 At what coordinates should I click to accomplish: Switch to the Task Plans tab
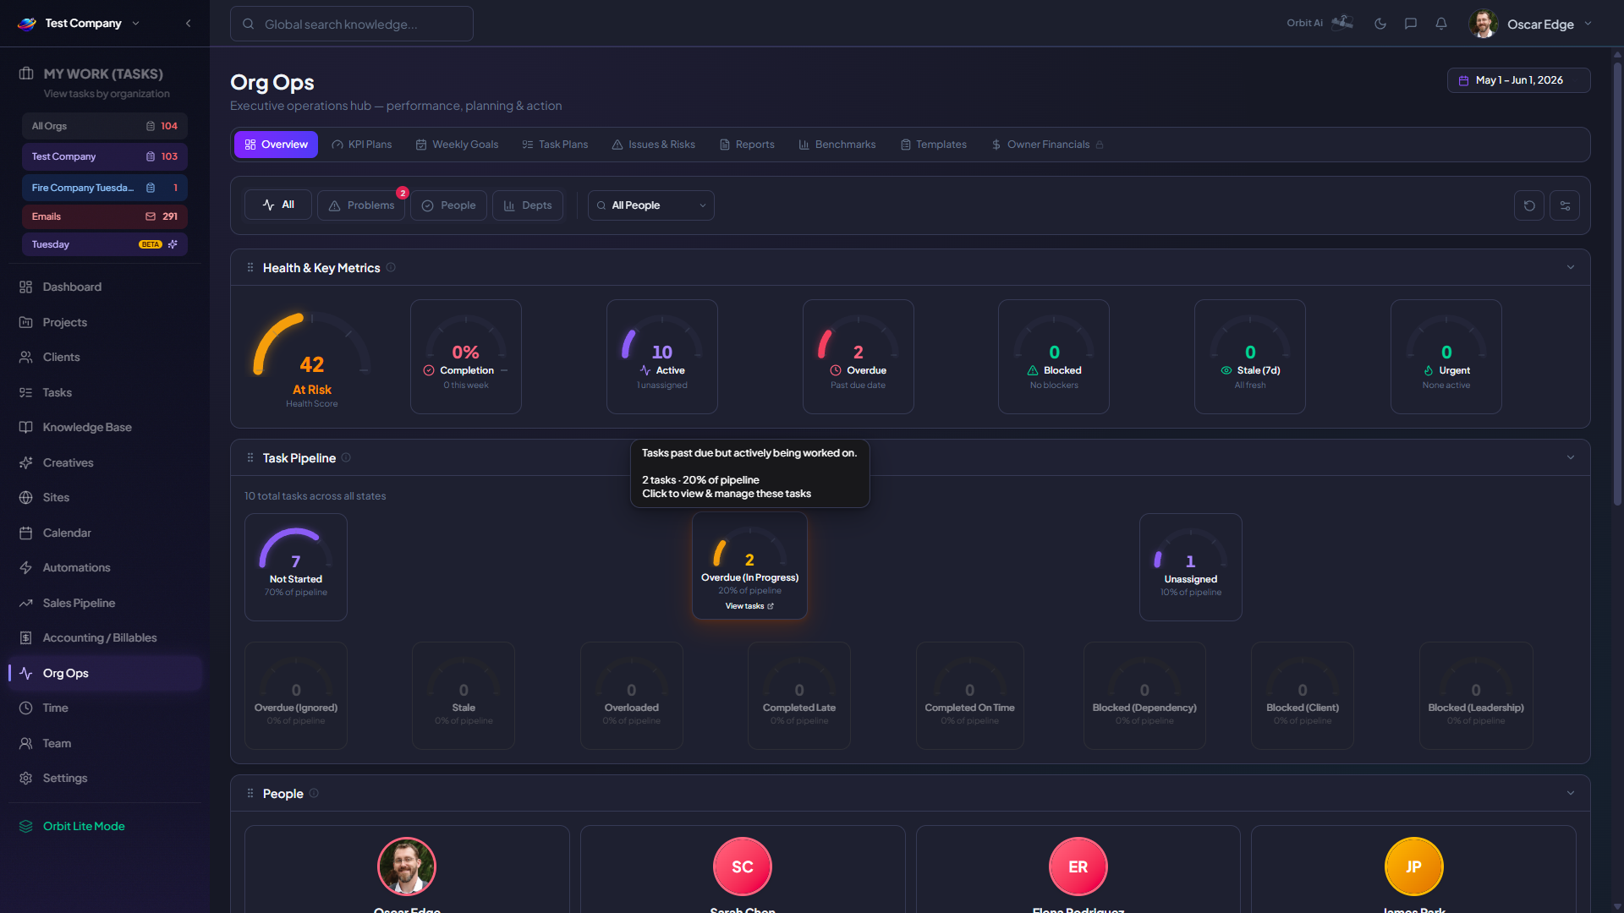pyautogui.click(x=555, y=145)
